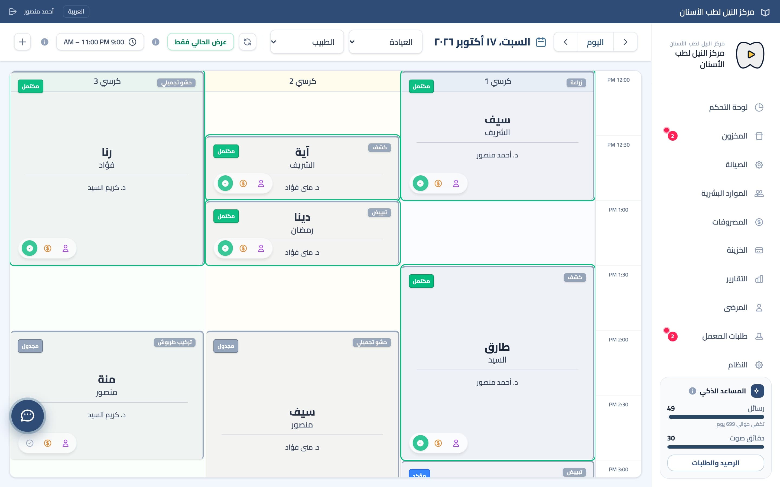This screenshot has height=487, width=780.
Task: Toggle عرض الحالي فقط filter
Action: [x=200, y=42]
